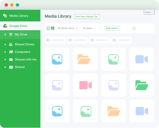This screenshot has height=128, width=159.
Task: Switch to grid view icon
Action: (53, 28)
